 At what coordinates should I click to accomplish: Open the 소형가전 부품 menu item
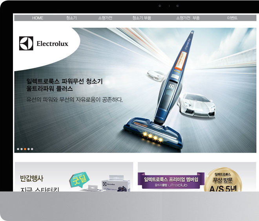(x=188, y=18)
